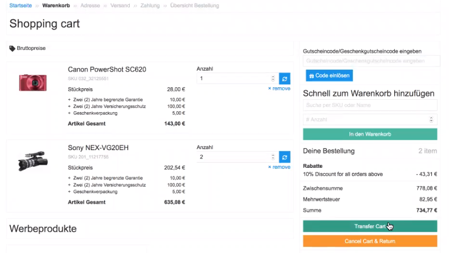Viewport: 449px width, 253px height.
Task: Click Zwischensumme 778,08 € value
Action: [427, 188]
